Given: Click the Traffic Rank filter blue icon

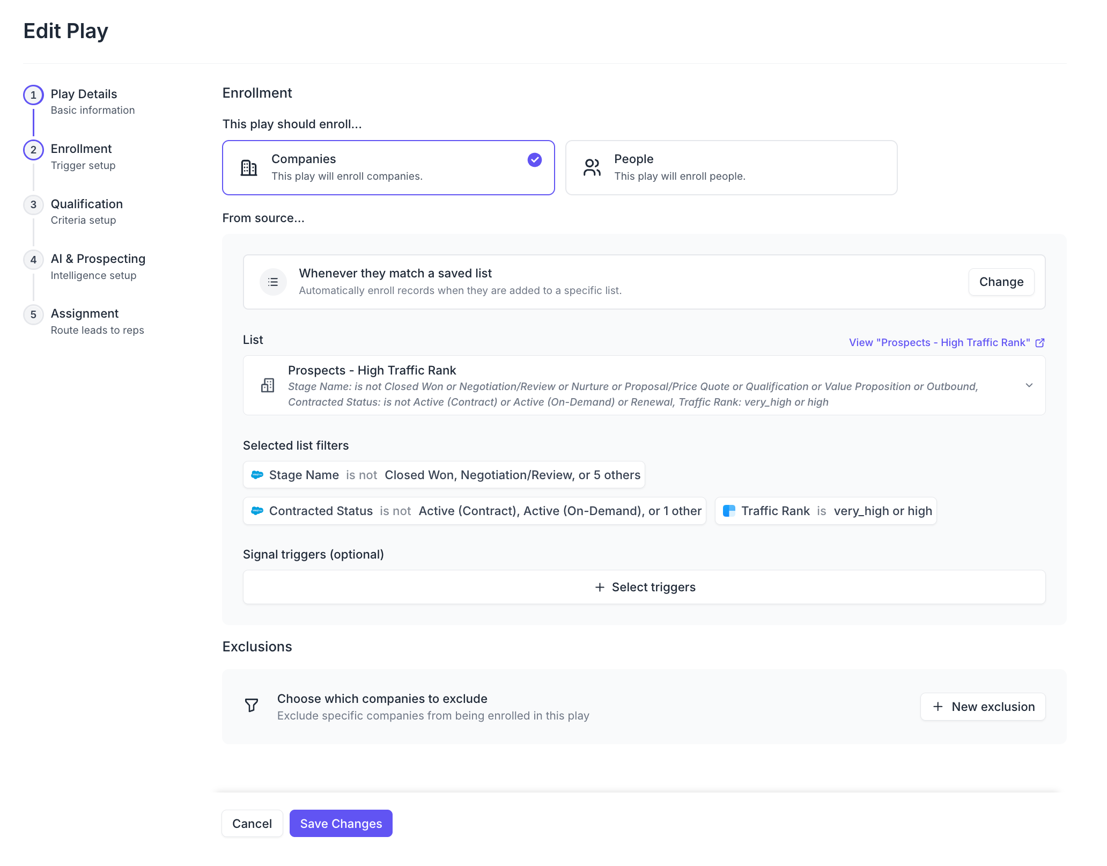Looking at the screenshot, I should [x=729, y=511].
